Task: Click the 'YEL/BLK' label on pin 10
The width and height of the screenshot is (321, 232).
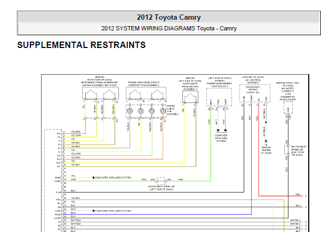Action: [x=76, y=165]
